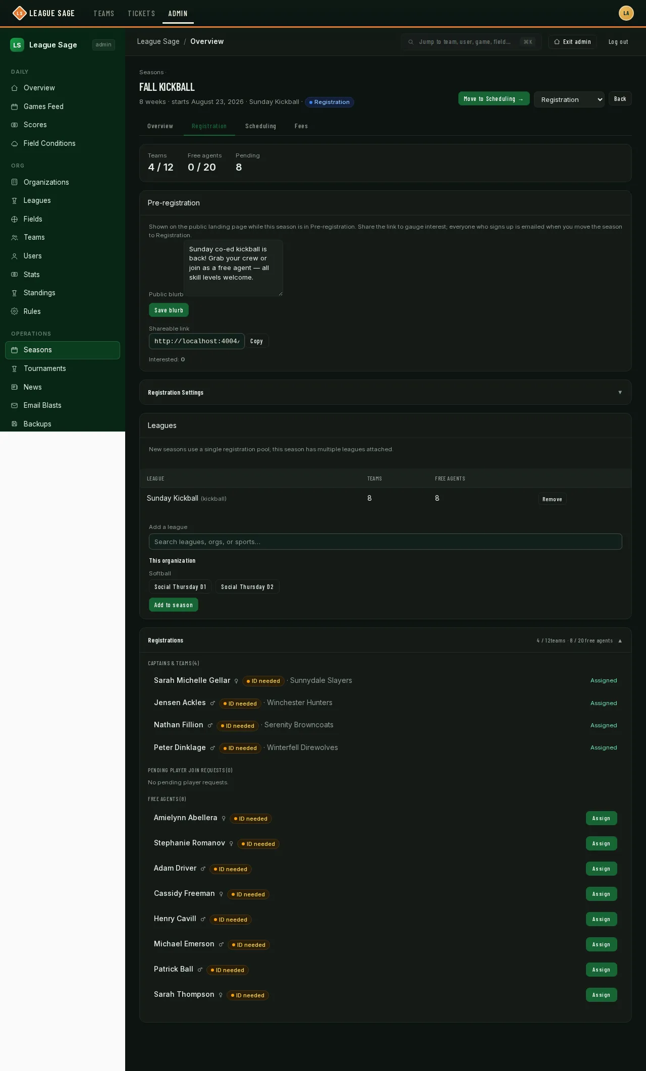Expand the Registration Settings section

pyautogui.click(x=386, y=392)
